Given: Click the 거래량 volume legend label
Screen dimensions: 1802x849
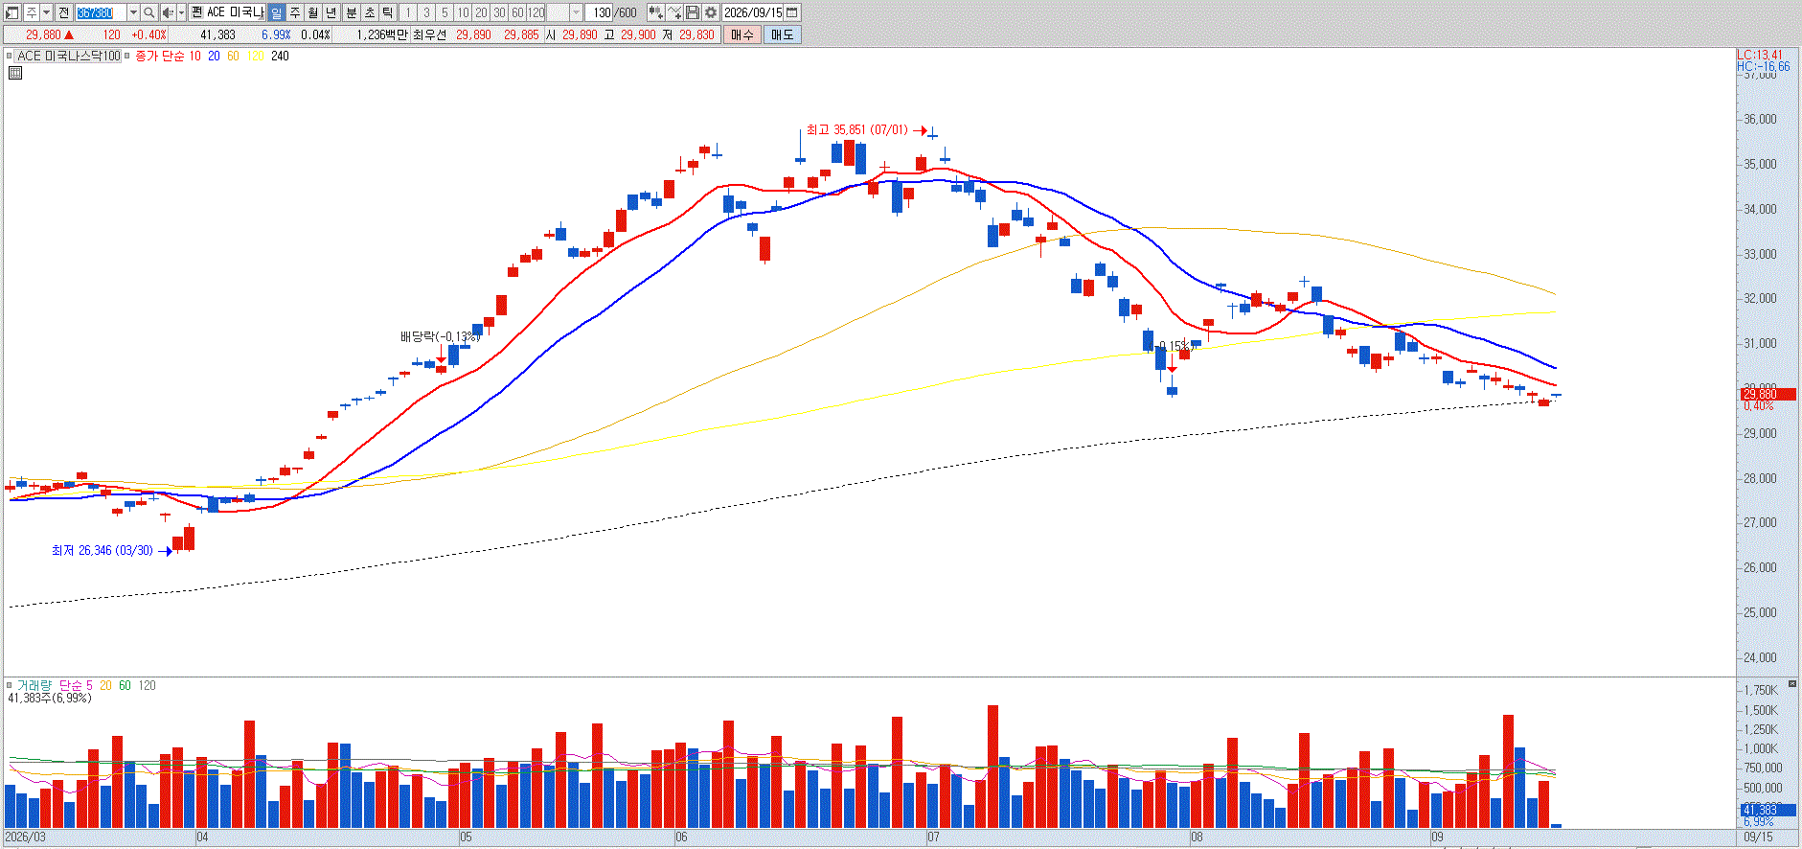Looking at the screenshot, I should 34,685.
